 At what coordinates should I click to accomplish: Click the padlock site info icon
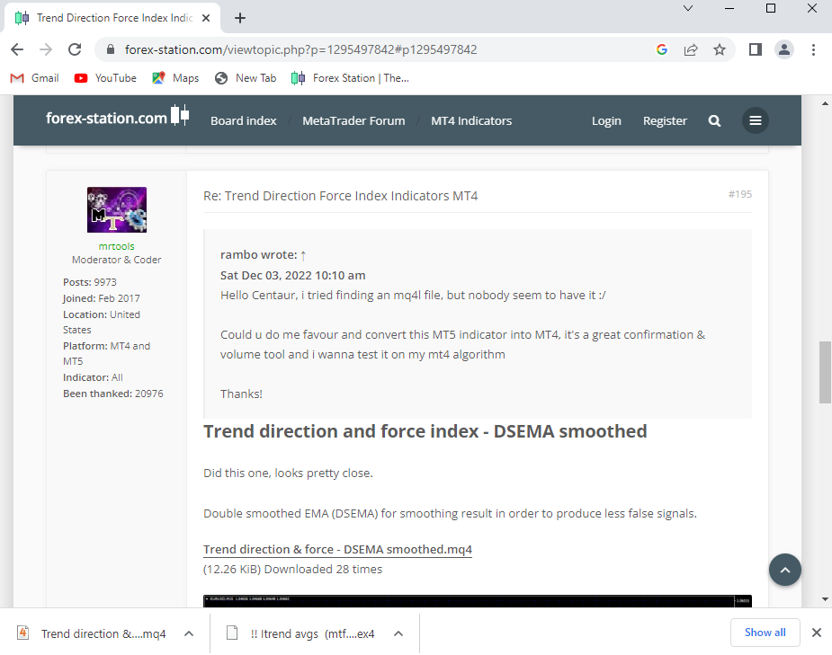click(x=111, y=49)
